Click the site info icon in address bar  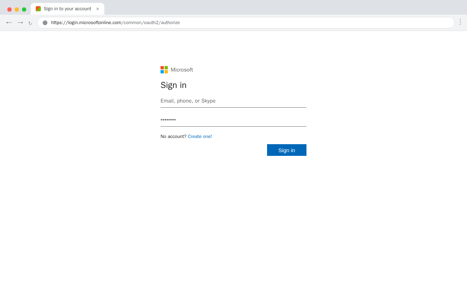click(x=45, y=23)
